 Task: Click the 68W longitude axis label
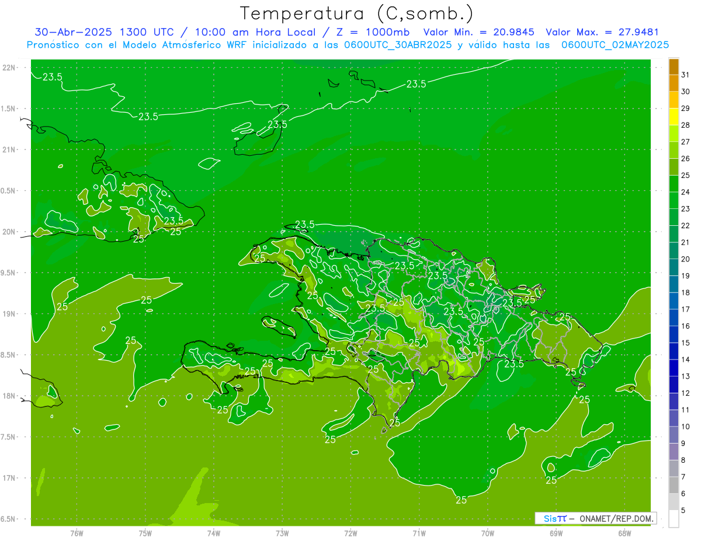(624, 533)
